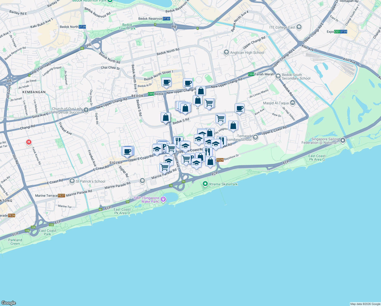Click the East Coast Pk Area G label
Screen dimensions: 381x306
click(317, 158)
